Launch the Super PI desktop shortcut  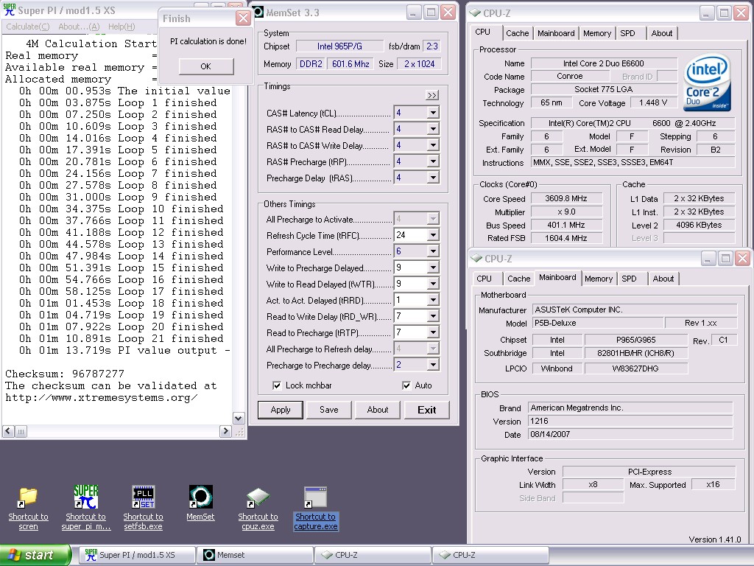[x=85, y=497]
